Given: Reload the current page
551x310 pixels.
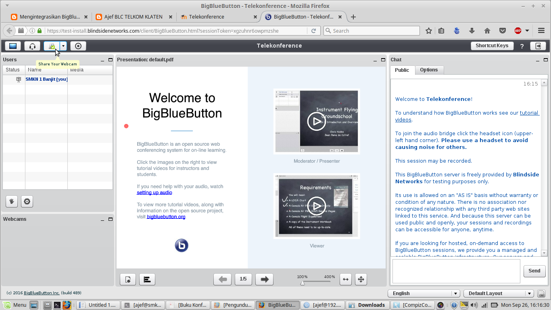Looking at the screenshot, I should 313,31.
